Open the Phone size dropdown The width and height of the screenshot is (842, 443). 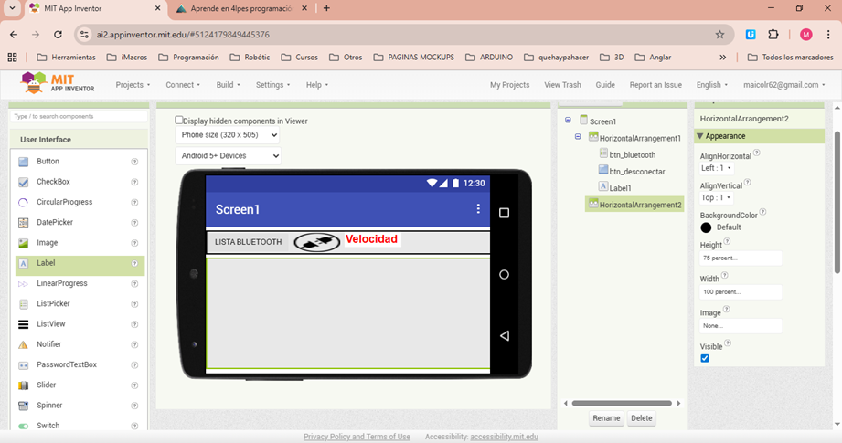click(x=228, y=135)
